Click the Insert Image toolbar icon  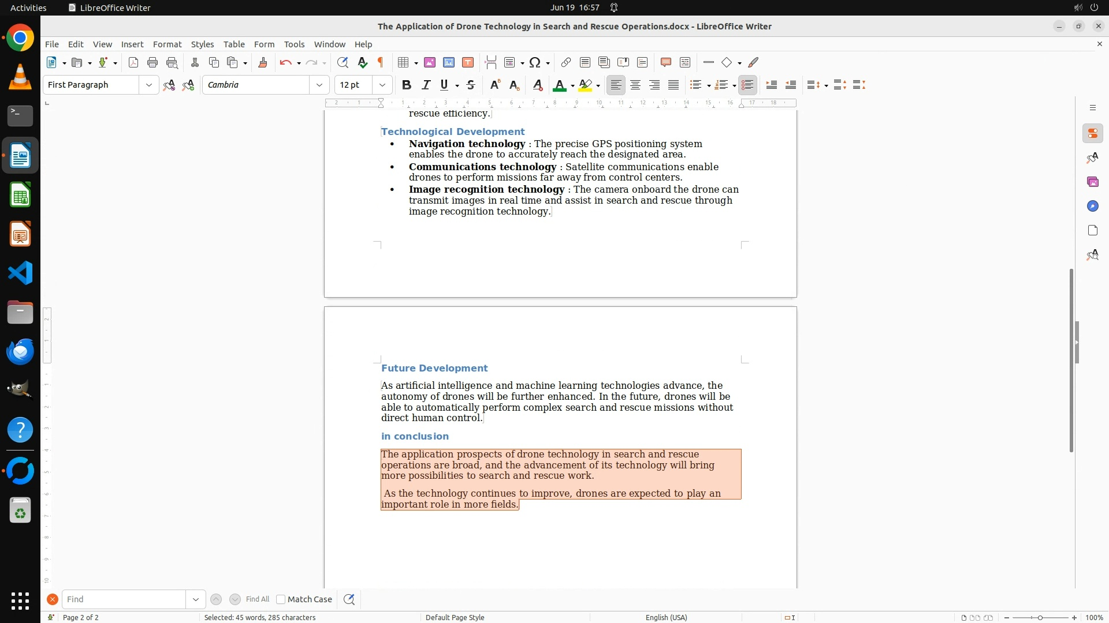click(430, 62)
